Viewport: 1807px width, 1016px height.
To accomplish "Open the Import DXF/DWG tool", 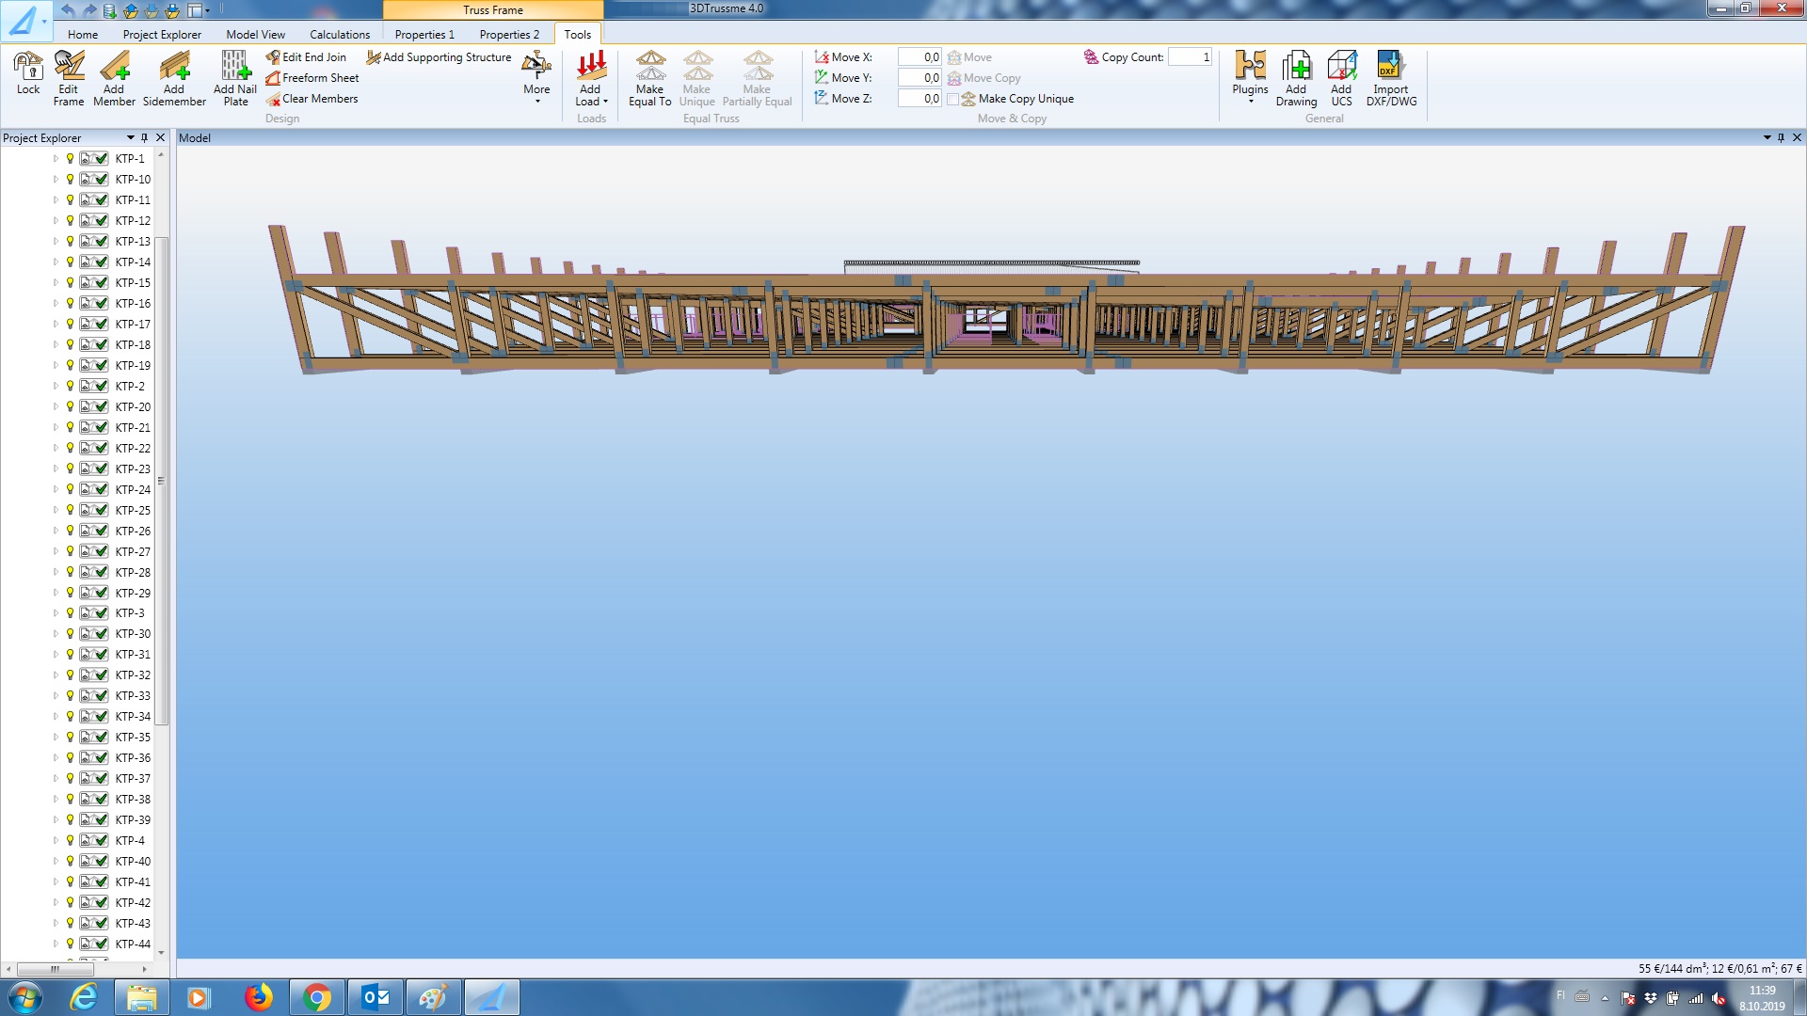I will 1390,66.
